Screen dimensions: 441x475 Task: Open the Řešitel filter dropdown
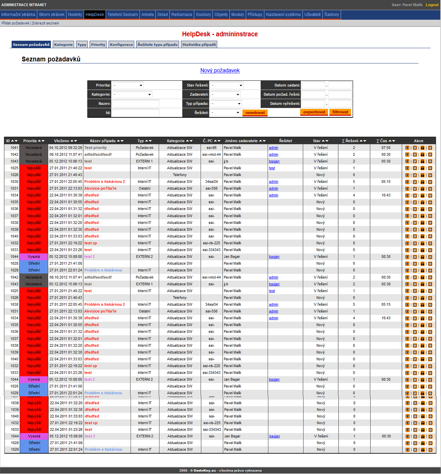pyautogui.click(x=225, y=113)
